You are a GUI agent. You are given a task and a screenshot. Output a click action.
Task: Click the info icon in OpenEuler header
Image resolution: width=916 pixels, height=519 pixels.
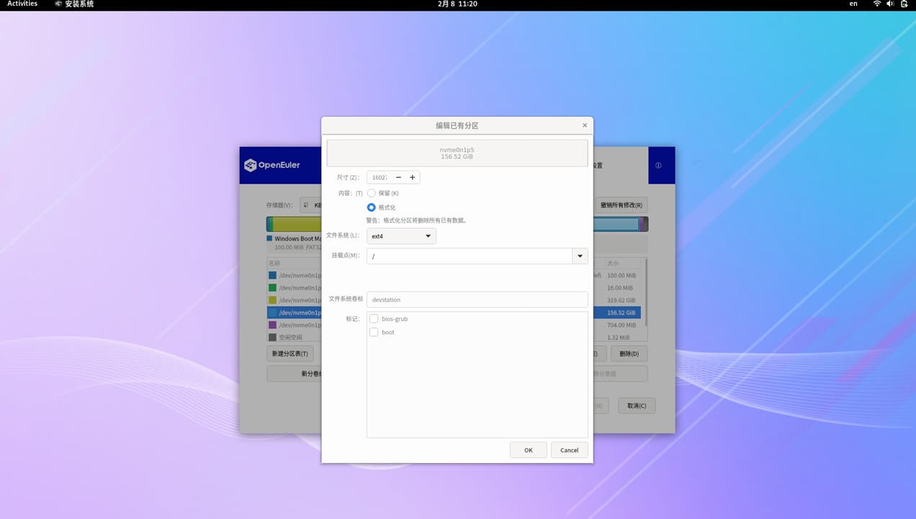click(658, 166)
